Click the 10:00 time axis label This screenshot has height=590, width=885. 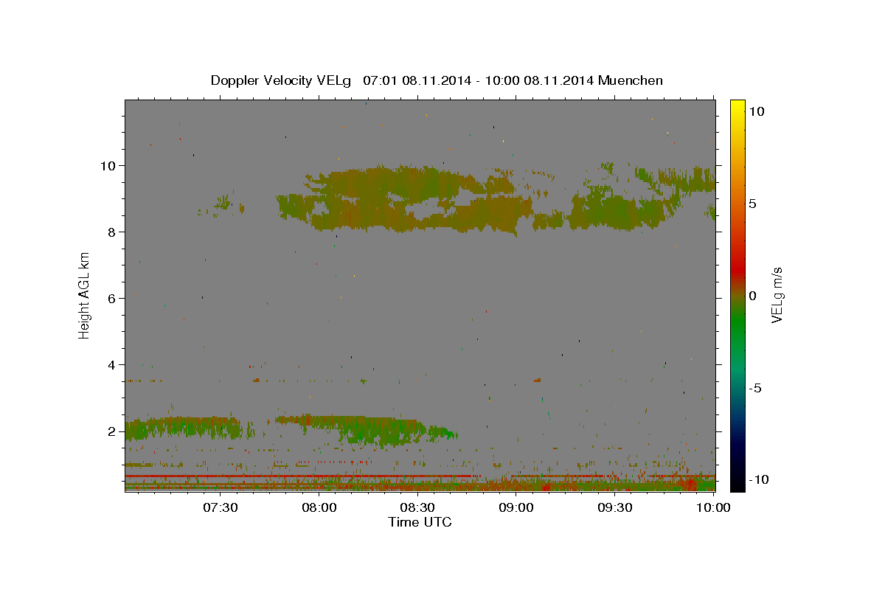(713, 507)
